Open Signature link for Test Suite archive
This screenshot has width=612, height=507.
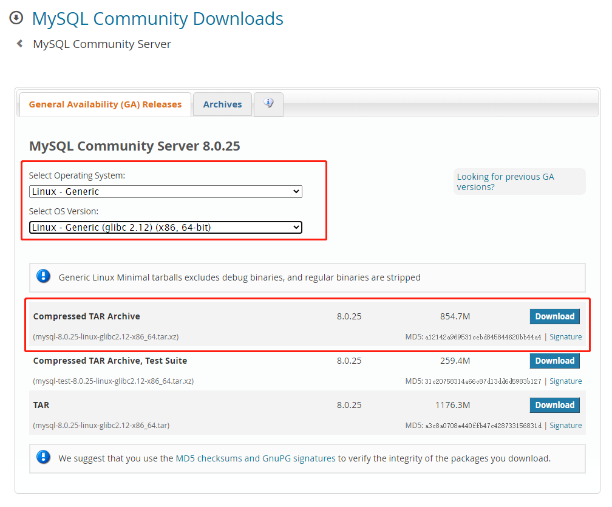click(x=565, y=381)
